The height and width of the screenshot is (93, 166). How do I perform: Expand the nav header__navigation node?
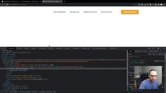click(x=6, y=78)
